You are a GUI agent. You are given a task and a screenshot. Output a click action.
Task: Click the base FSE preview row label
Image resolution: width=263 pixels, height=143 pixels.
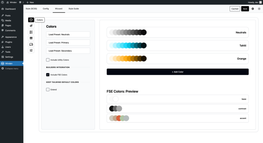point(244,99)
